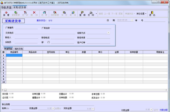
Task: Click the 联络电话 input field
Action: pos(63,38)
